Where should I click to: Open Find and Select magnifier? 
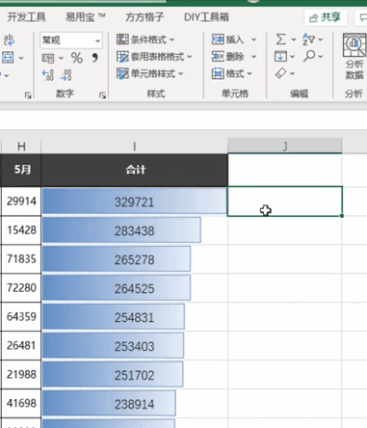[312, 56]
